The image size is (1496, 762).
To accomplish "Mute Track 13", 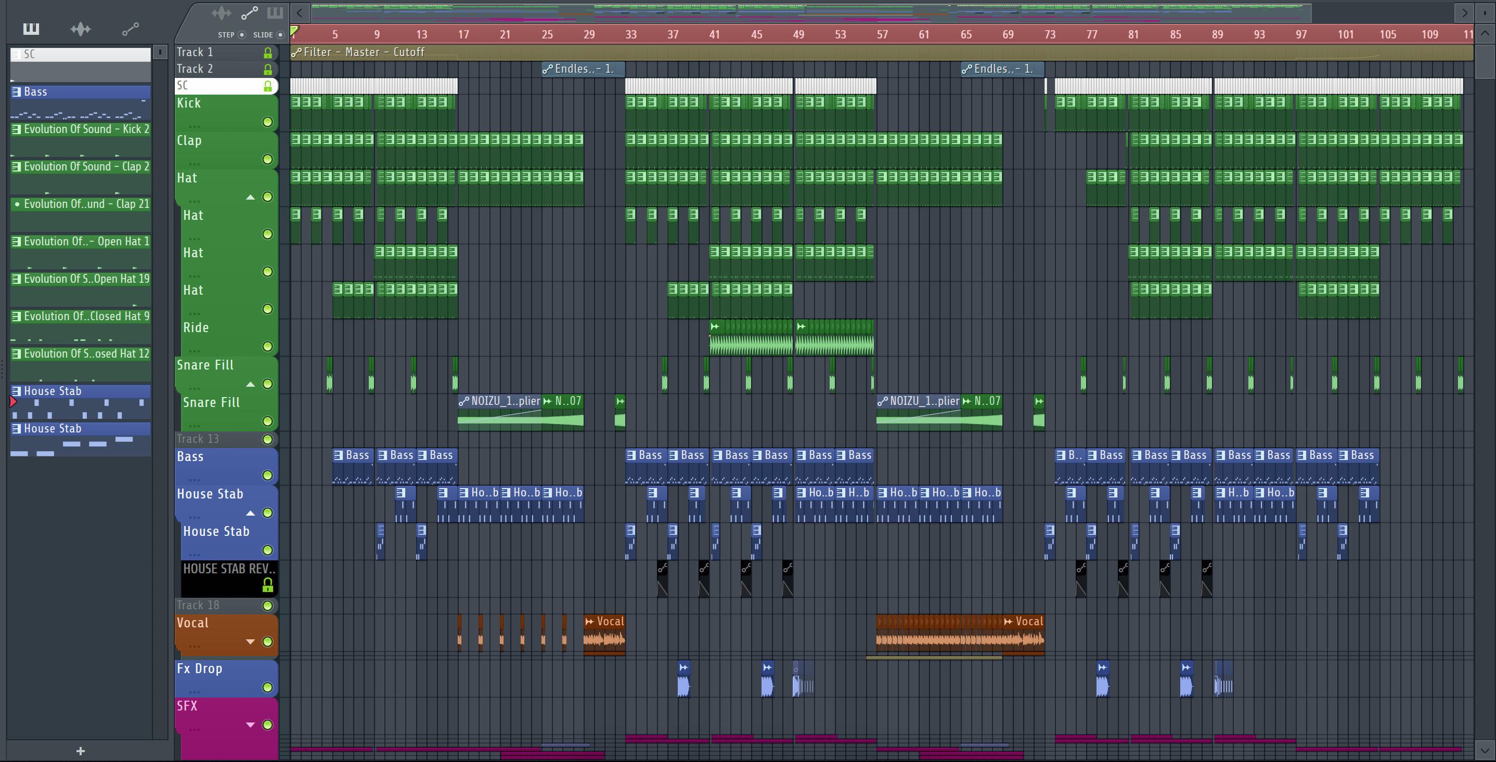I will [268, 439].
